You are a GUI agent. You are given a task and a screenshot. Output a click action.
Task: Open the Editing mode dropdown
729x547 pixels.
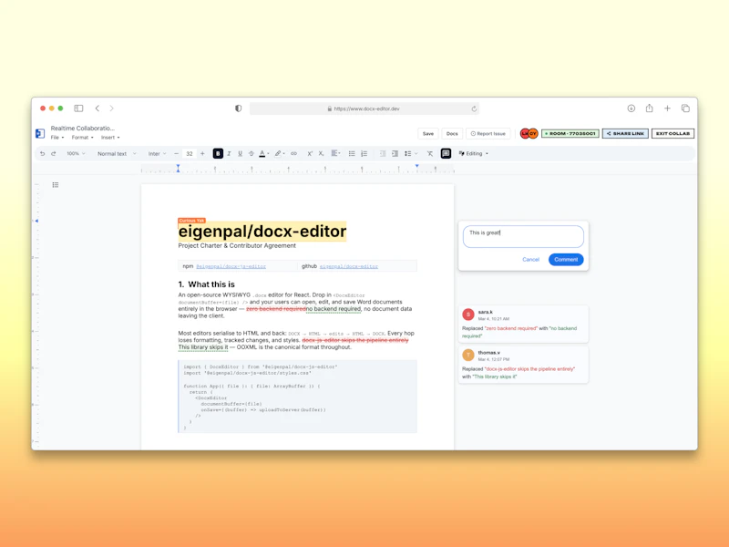tap(474, 153)
